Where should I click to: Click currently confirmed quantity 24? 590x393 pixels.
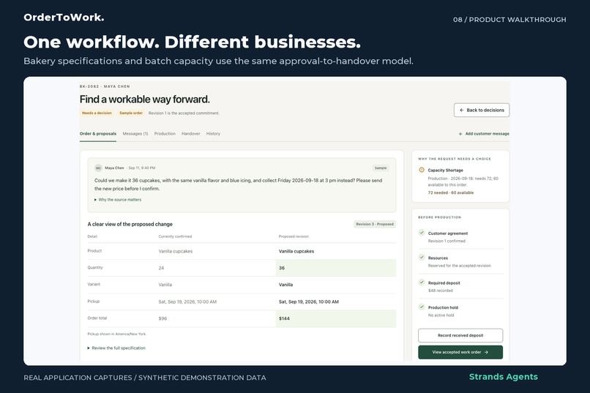pos(161,268)
